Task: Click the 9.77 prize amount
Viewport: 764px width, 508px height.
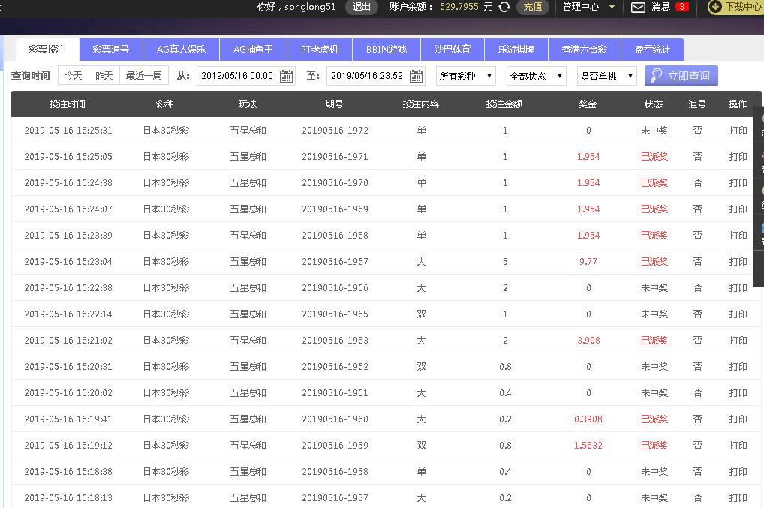Action: [588, 262]
